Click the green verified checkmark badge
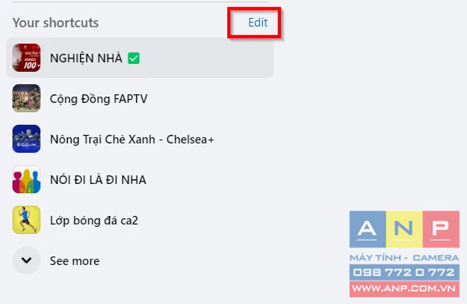The image size is (467, 304). [133, 58]
